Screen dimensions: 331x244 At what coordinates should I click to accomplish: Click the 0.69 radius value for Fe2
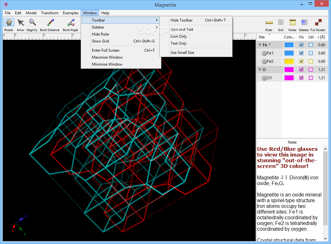coord(321,61)
